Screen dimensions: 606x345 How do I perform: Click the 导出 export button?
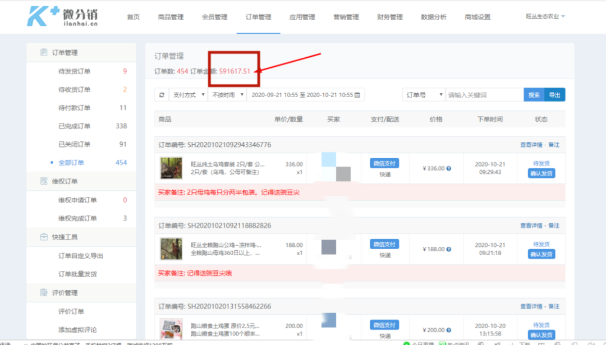coord(555,94)
